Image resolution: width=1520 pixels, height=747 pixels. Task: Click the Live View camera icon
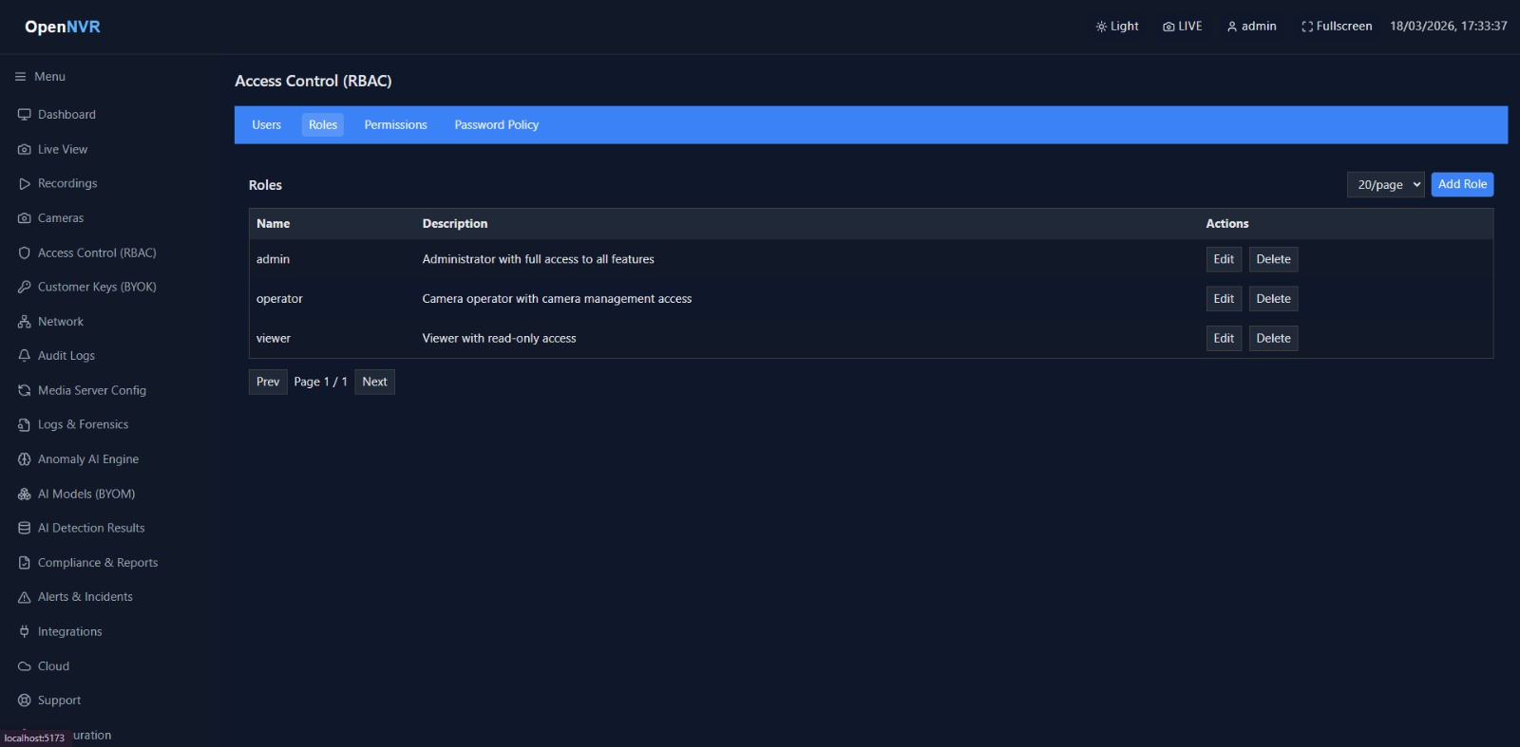tap(25, 150)
